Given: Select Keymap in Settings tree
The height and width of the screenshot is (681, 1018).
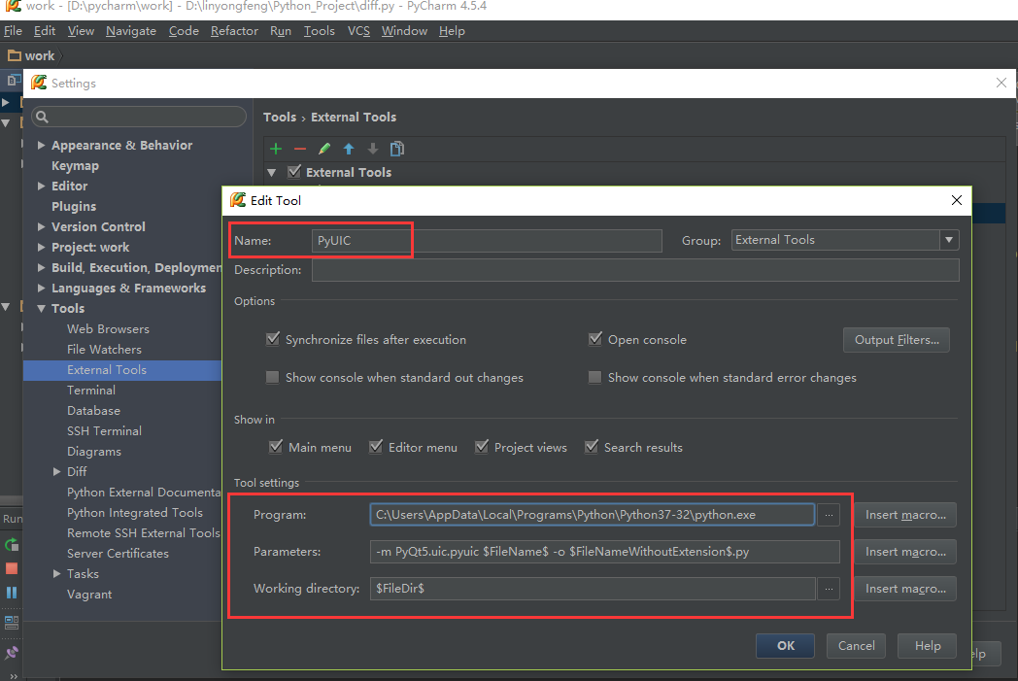Looking at the screenshot, I should click(x=76, y=166).
